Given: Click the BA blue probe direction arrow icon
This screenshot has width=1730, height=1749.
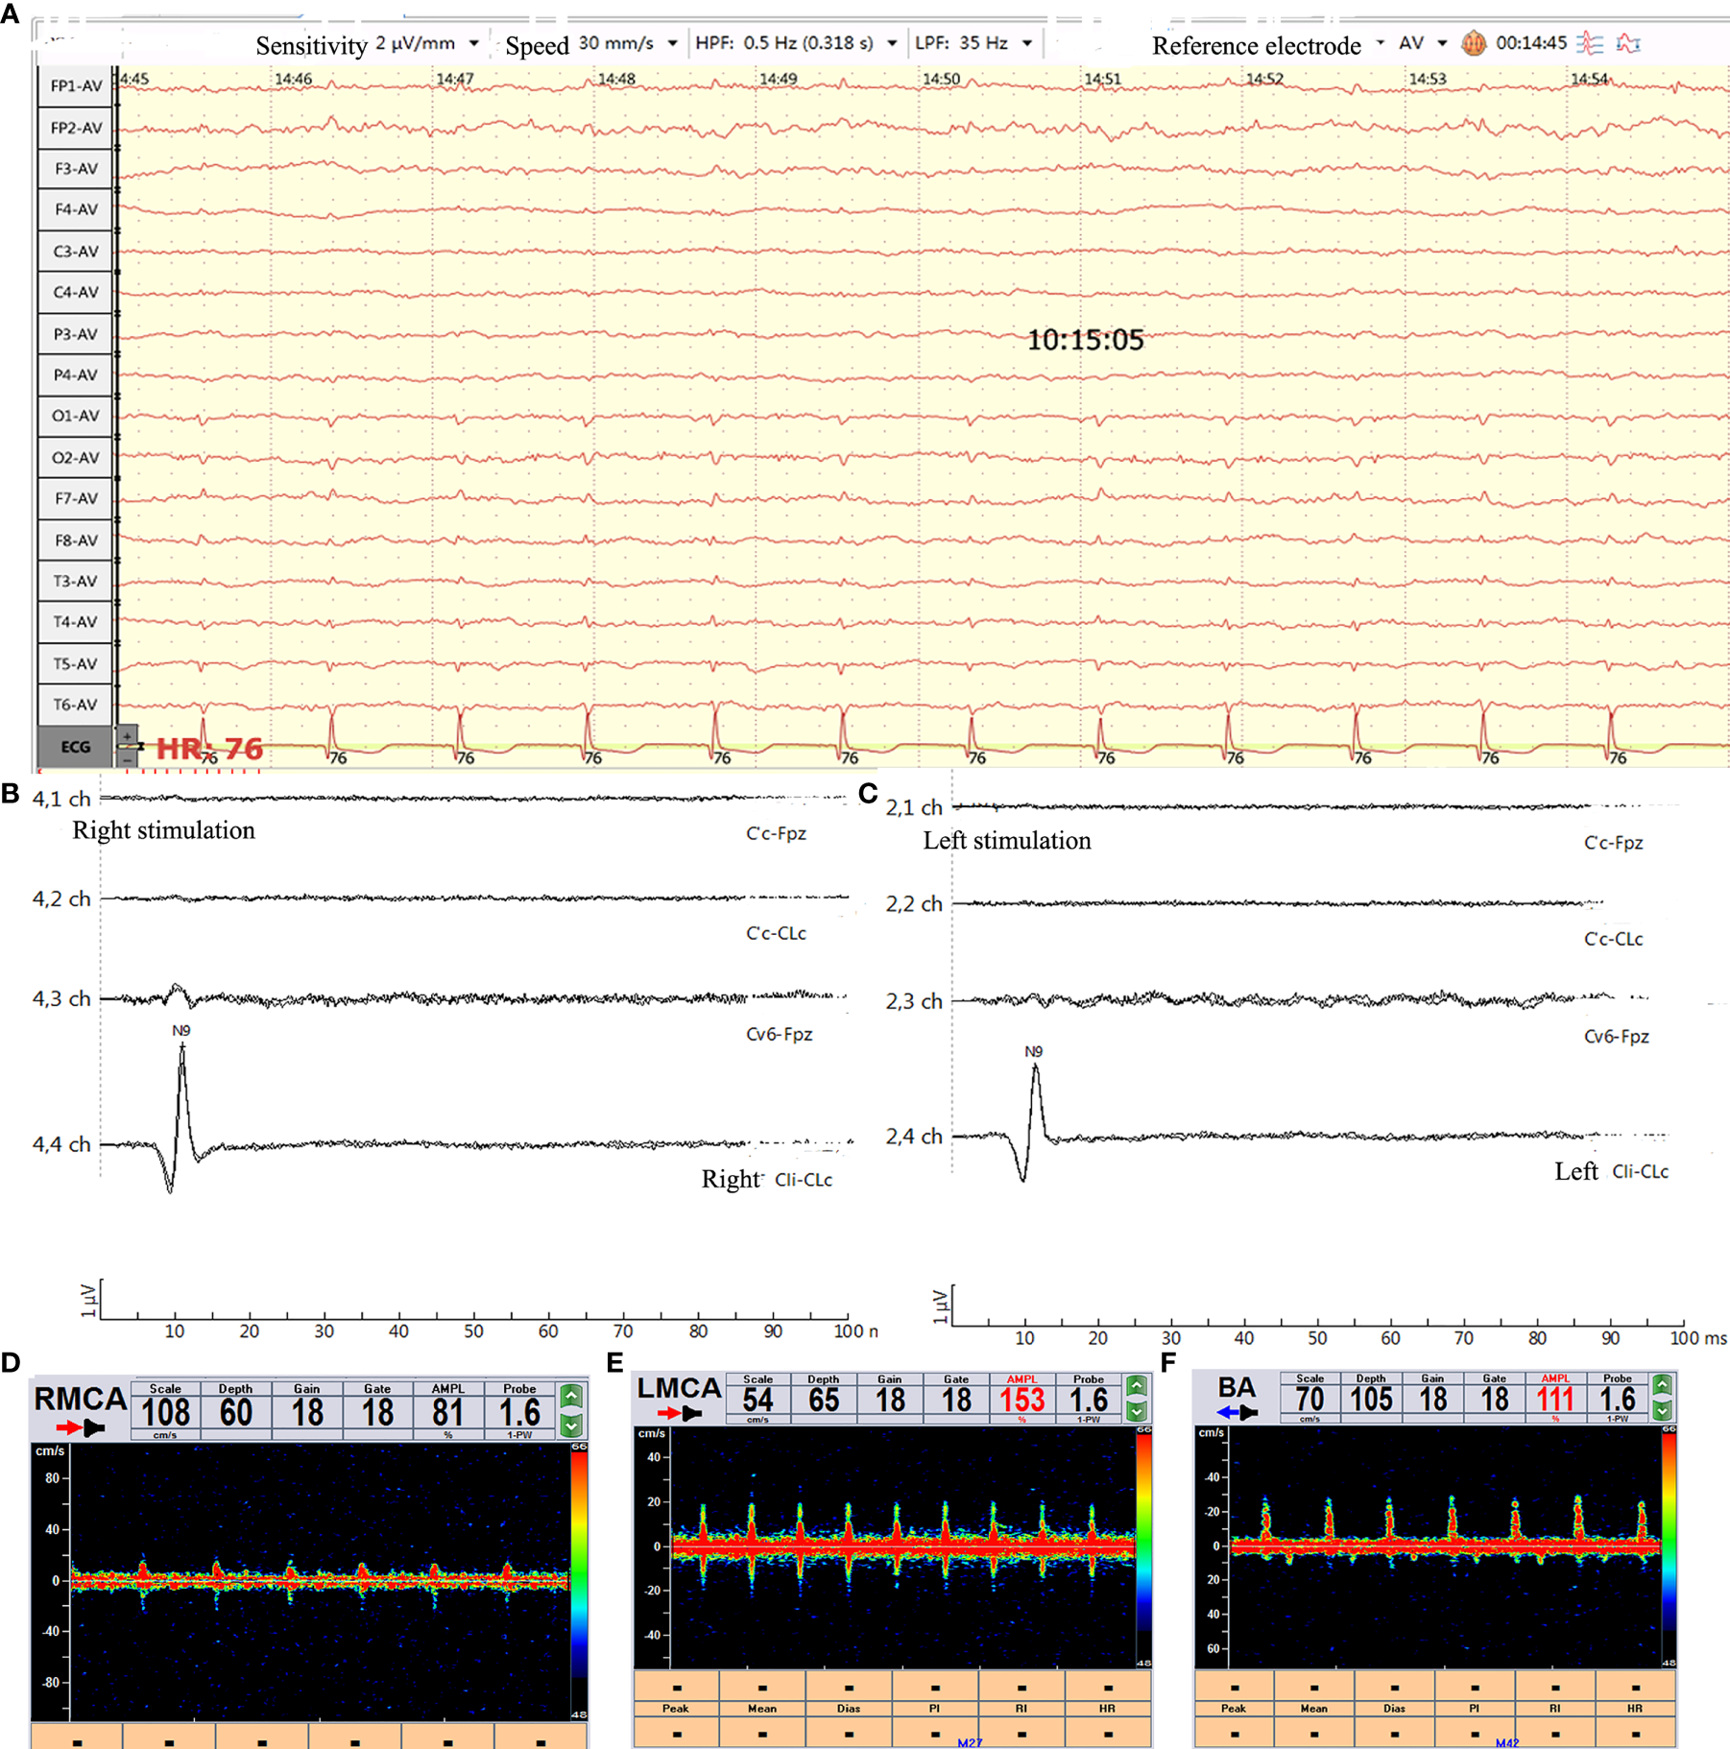Looking at the screenshot, I should coord(1237,1412).
